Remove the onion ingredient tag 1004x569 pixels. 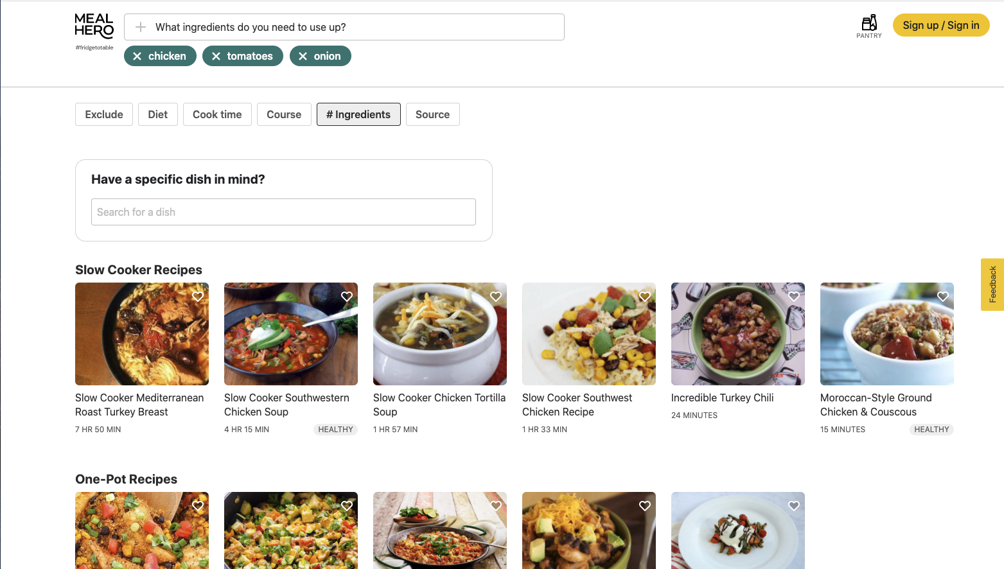click(303, 57)
